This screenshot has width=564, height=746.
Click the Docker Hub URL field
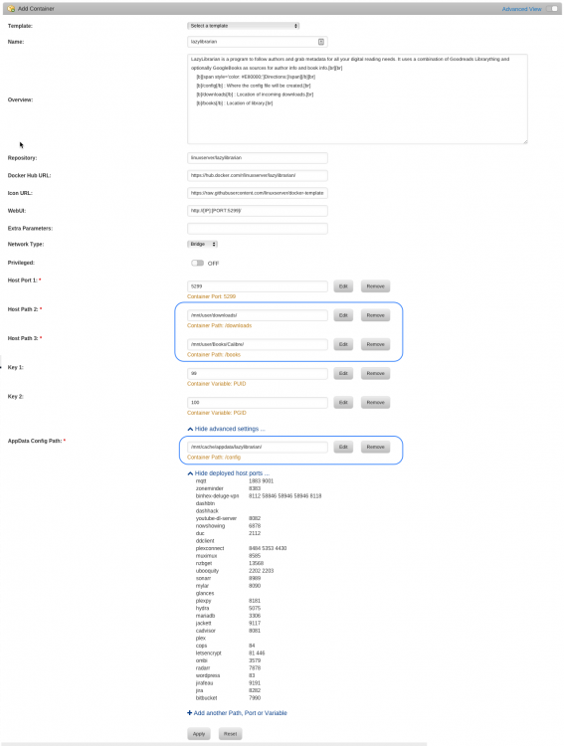[x=257, y=175]
